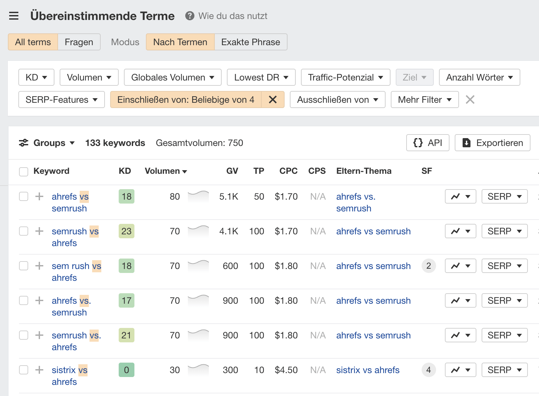Switch to the Fragen tab

[79, 42]
